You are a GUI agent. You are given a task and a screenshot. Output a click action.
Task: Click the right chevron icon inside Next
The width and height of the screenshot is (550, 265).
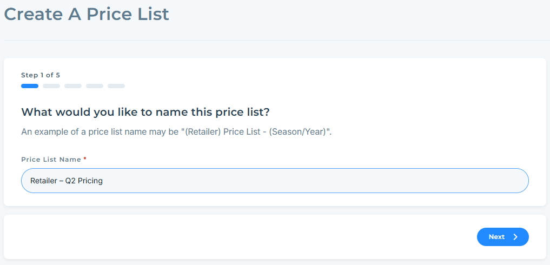coord(515,237)
